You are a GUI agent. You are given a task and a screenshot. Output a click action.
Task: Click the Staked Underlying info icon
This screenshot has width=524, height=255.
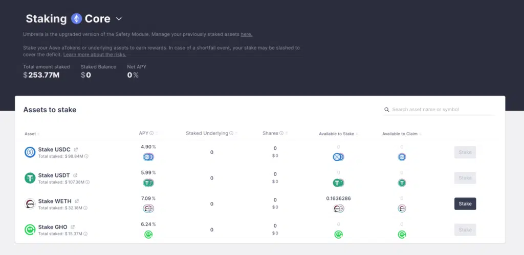pyautogui.click(x=231, y=134)
